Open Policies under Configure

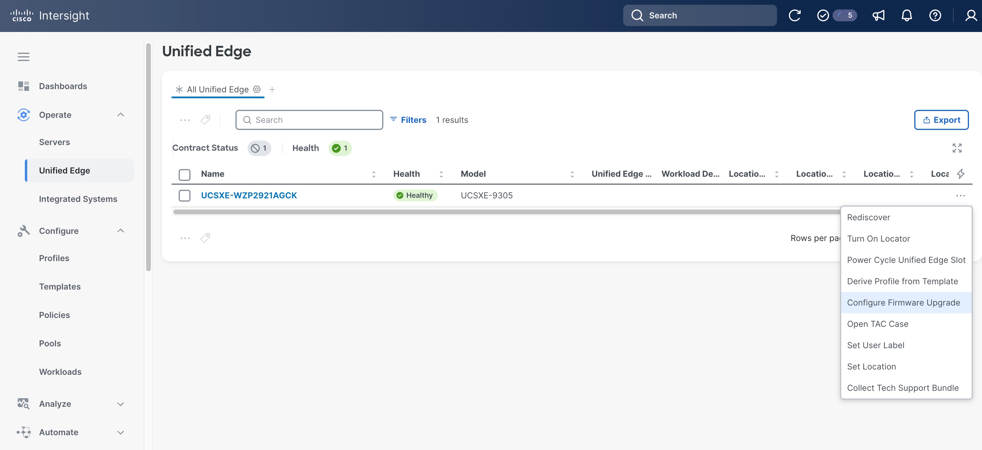click(x=54, y=315)
